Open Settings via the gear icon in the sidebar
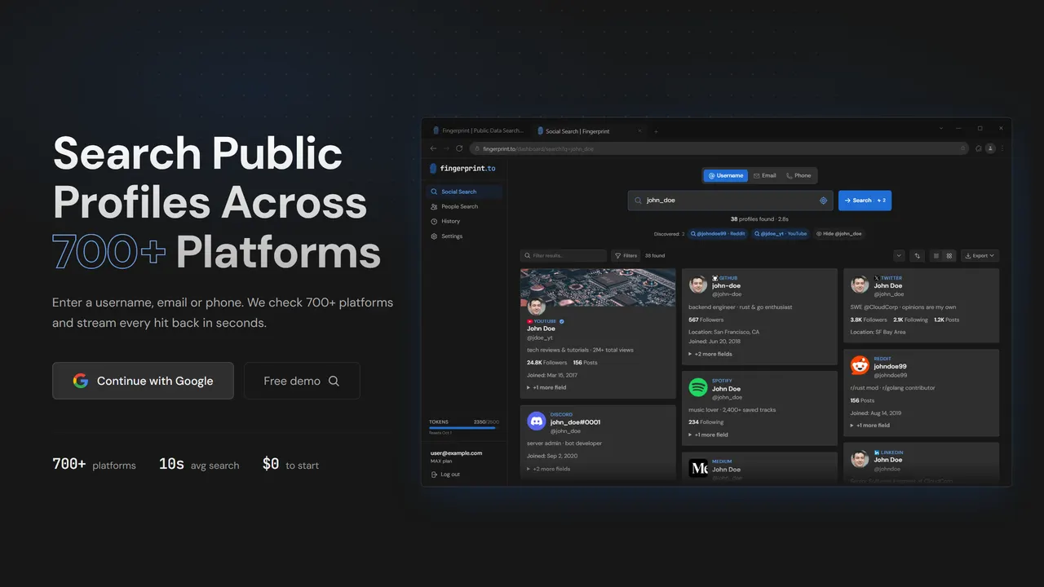 pos(434,236)
